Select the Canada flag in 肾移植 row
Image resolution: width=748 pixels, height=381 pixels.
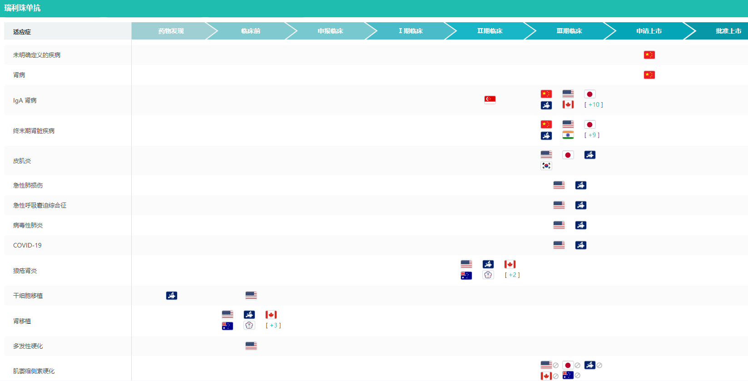pos(271,315)
